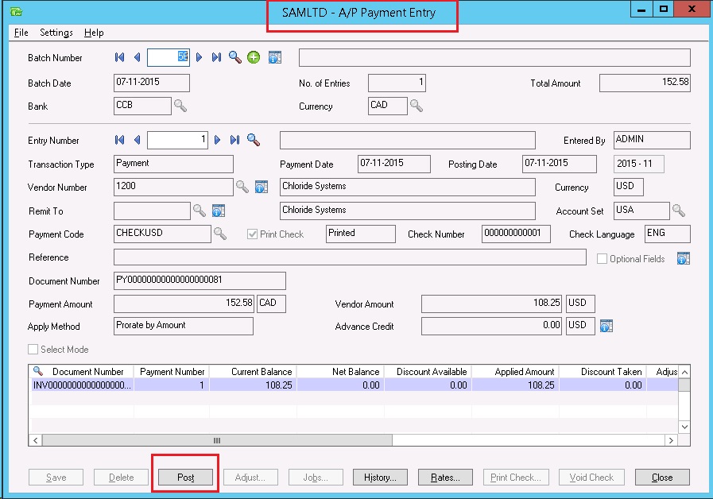Enable Select Mode checkbox
The height and width of the screenshot is (499, 713).
click(33, 349)
